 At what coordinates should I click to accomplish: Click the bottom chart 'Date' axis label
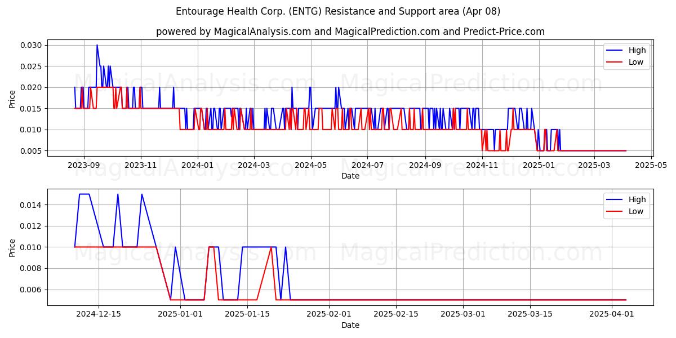pos(350,325)
